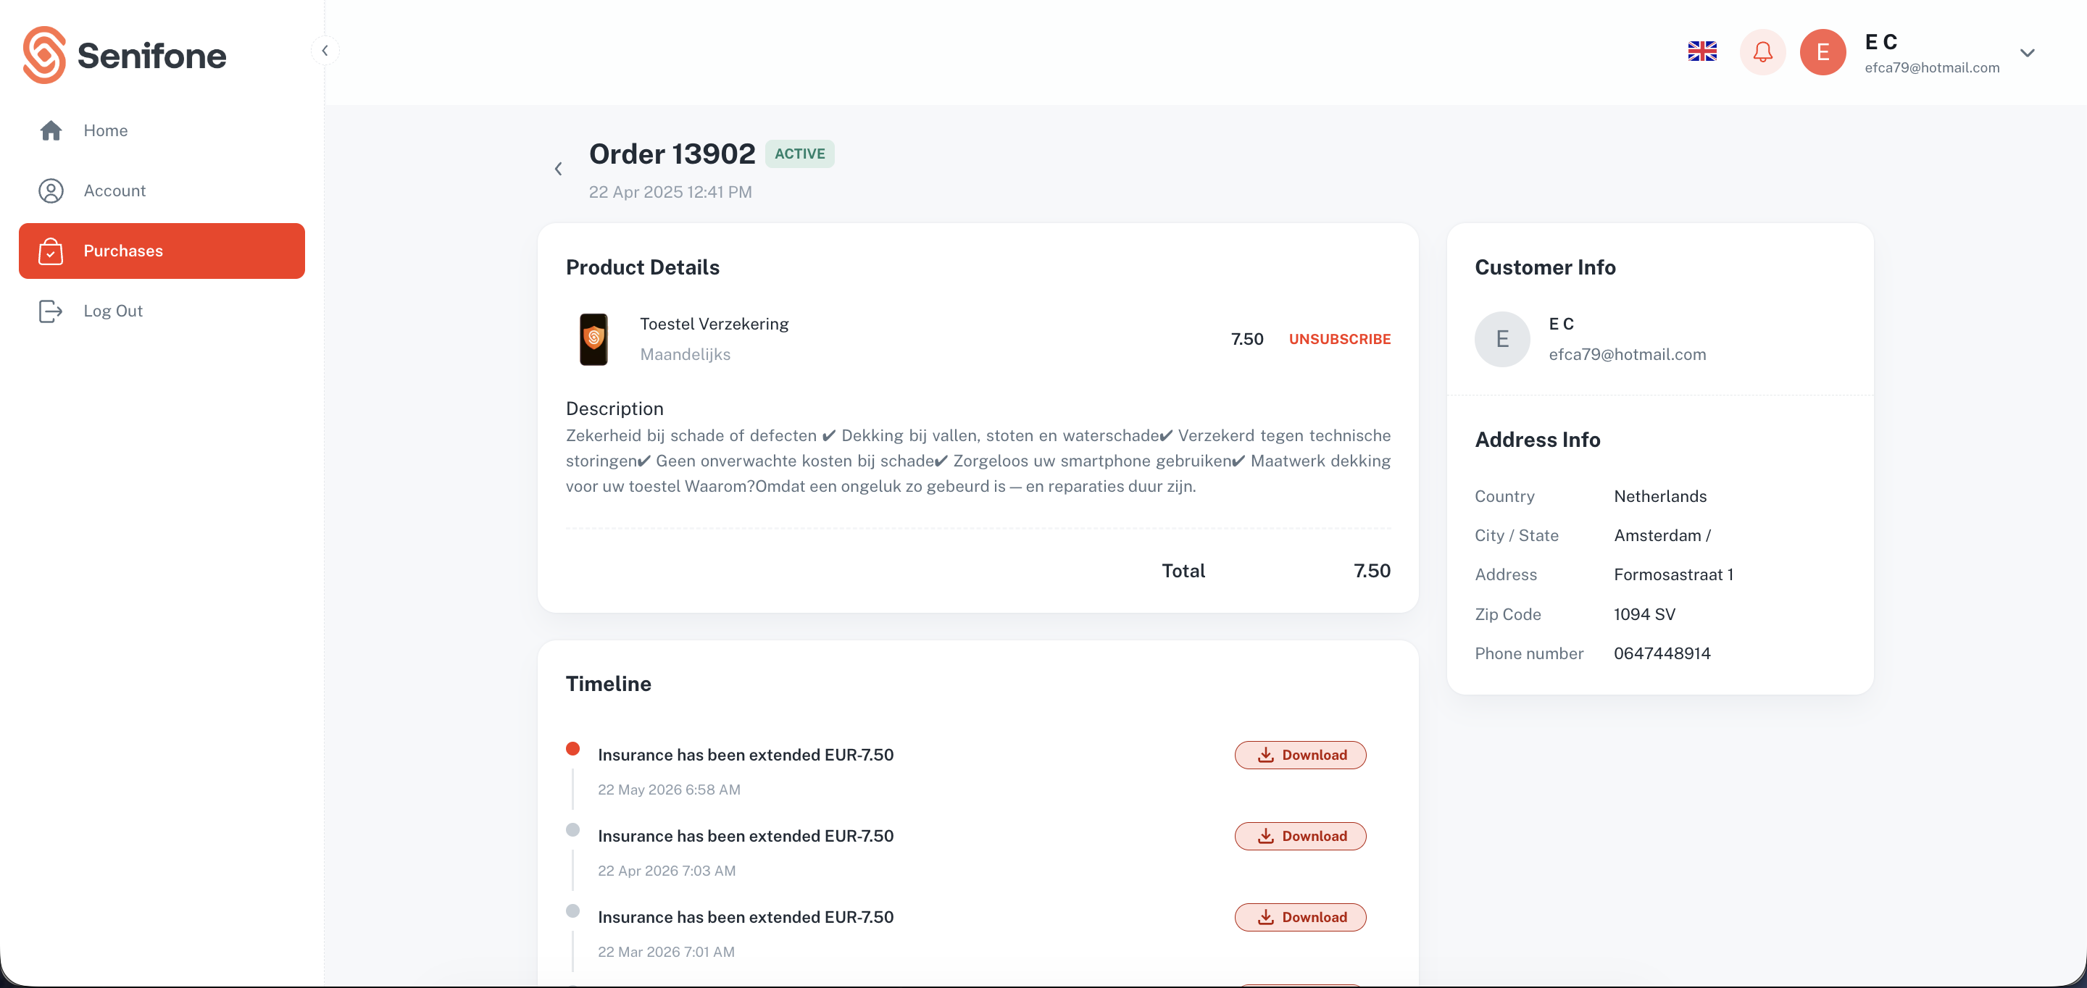The width and height of the screenshot is (2087, 988).
Task: Download the 22 Apr 2026 invoice
Action: (x=1299, y=836)
